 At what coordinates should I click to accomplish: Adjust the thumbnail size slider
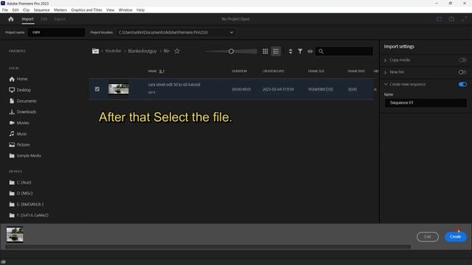point(231,52)
